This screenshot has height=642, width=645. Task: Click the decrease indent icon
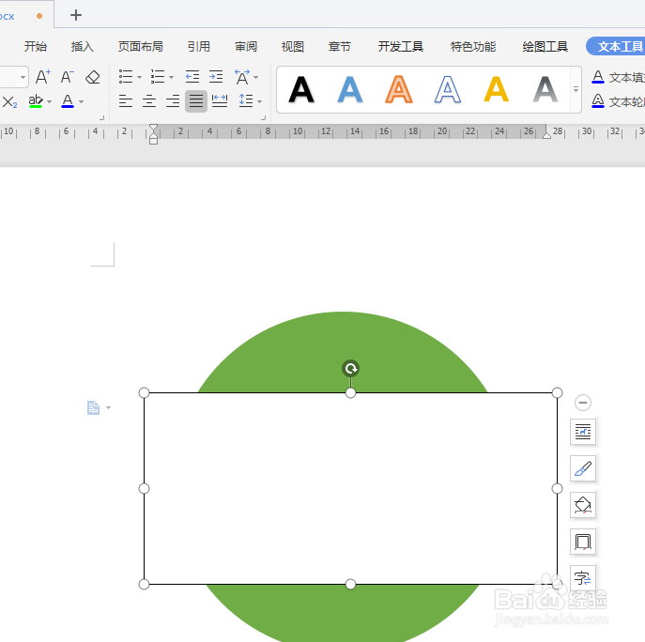[192, 77]
